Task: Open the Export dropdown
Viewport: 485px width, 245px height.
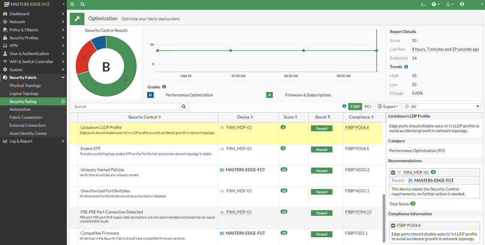Action: coord(389,107)
